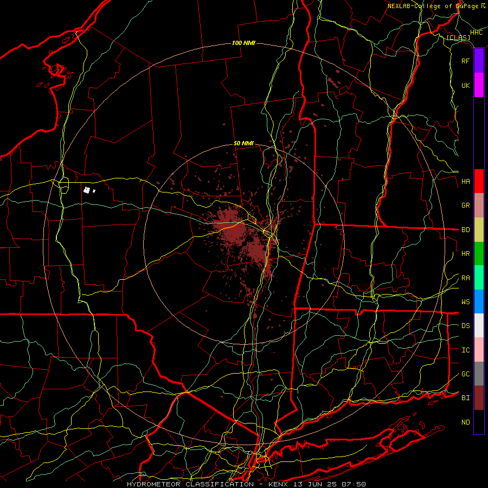Viewport: 488px width, 488px height.
Task: Click the HHC label above the legend
Action: pyautogui.click(x=476, y=33)
